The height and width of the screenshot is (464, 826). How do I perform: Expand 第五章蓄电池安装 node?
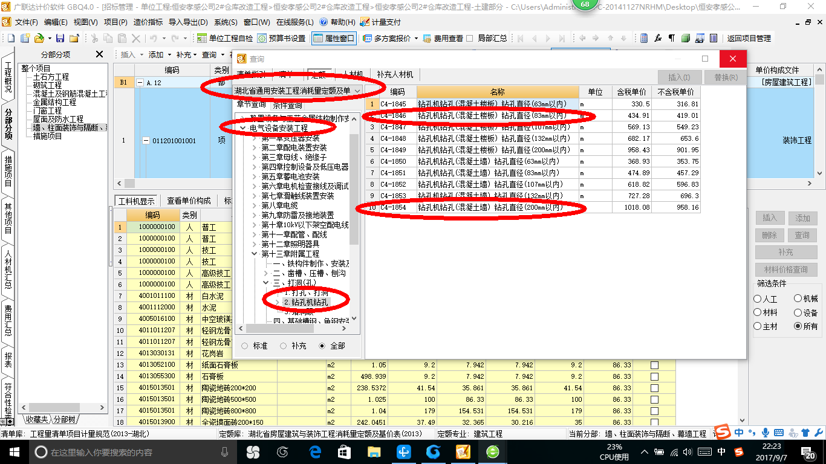[255, 176]
